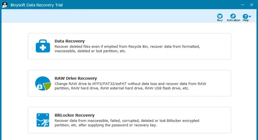258x140 pixels.
Task: Click the 'Recover data from inaccessible' BitLocker description
Action: pyautogui.click(x=127, y=123)
